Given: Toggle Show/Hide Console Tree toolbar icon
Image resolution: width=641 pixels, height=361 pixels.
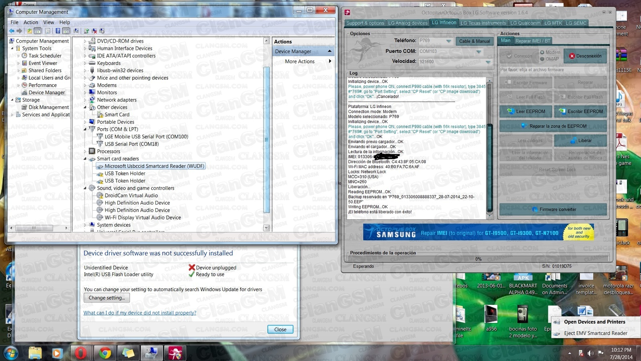Looking at the screenshot, I should tap(38, 31).
